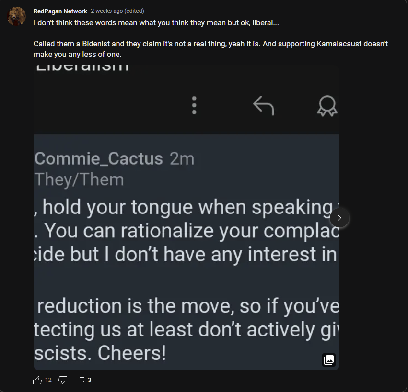This screenshot has width=408, height=392.
Task: Click the Commie_Cactus username in the image
Action: point(99,159)
